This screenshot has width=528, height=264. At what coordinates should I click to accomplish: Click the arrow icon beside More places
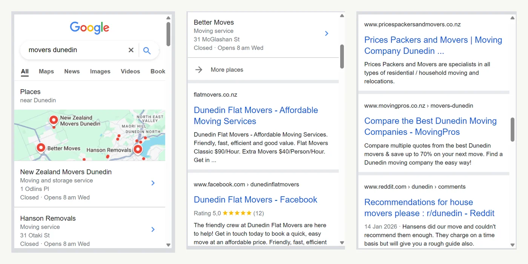(x=199, y=70)
